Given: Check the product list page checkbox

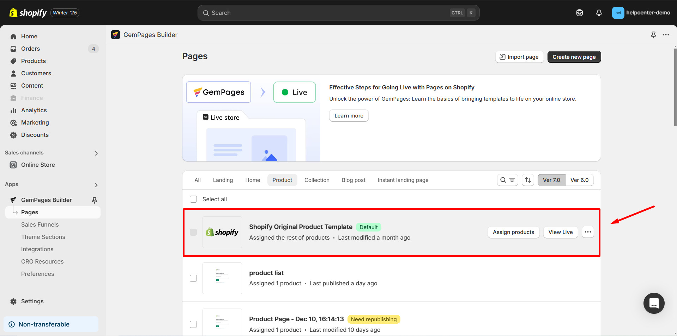Looking at the screenshot, I should tap(193, 278).
